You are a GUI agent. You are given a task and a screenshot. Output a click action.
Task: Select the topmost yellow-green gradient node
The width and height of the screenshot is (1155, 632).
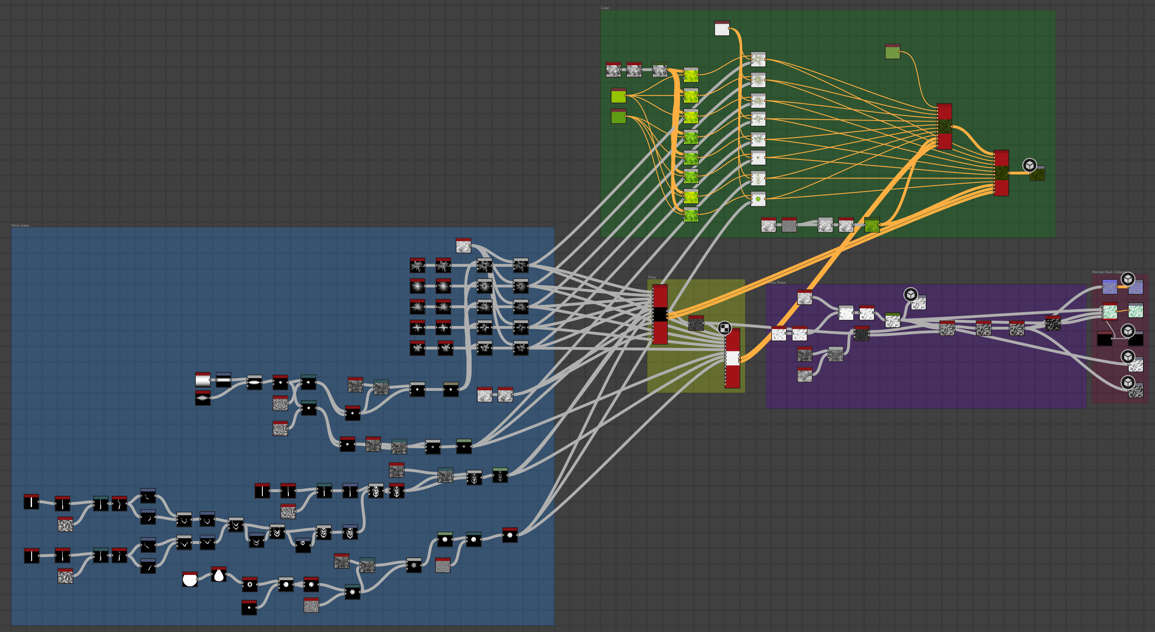pyautogui.click(x=690, y=75)
